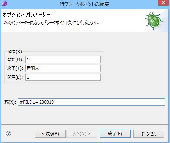The image size is (170, 143).
Task: Open help with the question mark icon
Action: [x=9, y=133]
